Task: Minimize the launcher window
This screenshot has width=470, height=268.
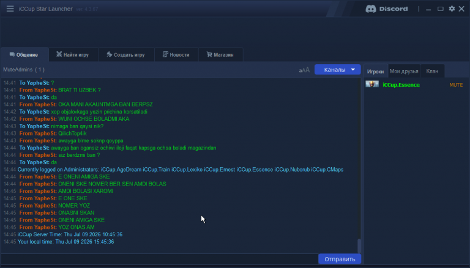Action: tap(428, 9)
